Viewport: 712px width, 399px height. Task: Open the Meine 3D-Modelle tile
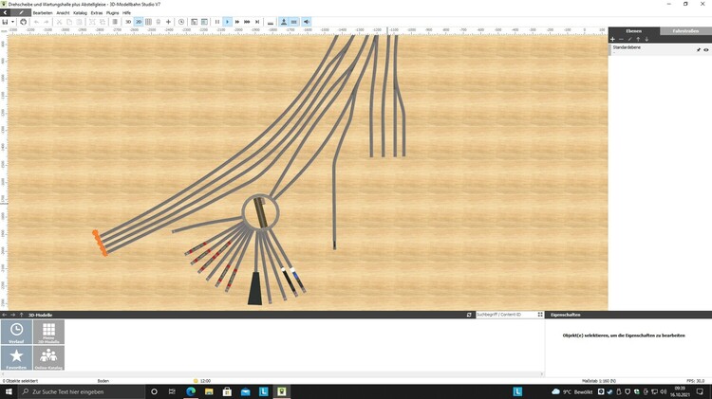click(x=48, y=332)
